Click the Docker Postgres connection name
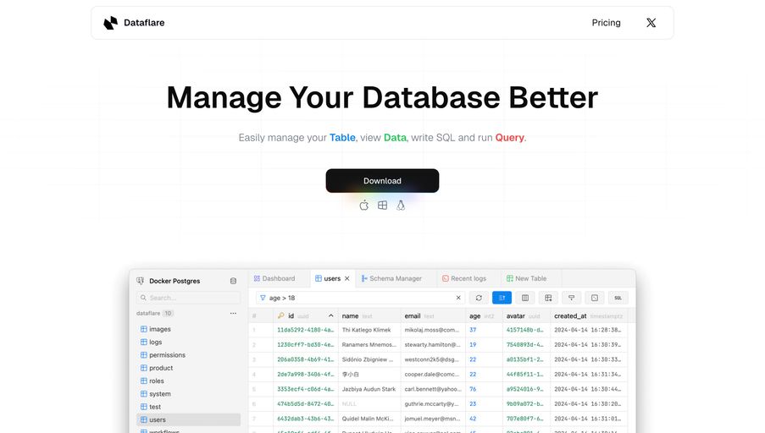 [175, 281]
